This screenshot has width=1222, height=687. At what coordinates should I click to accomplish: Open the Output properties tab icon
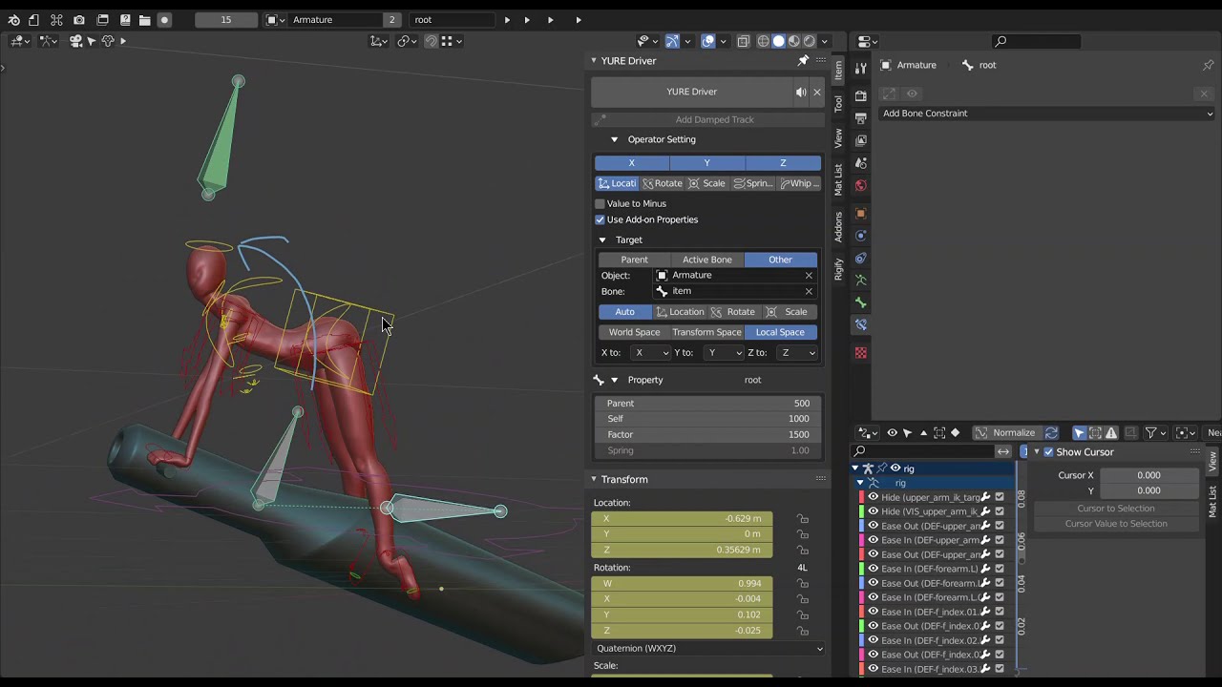[860, 118]
